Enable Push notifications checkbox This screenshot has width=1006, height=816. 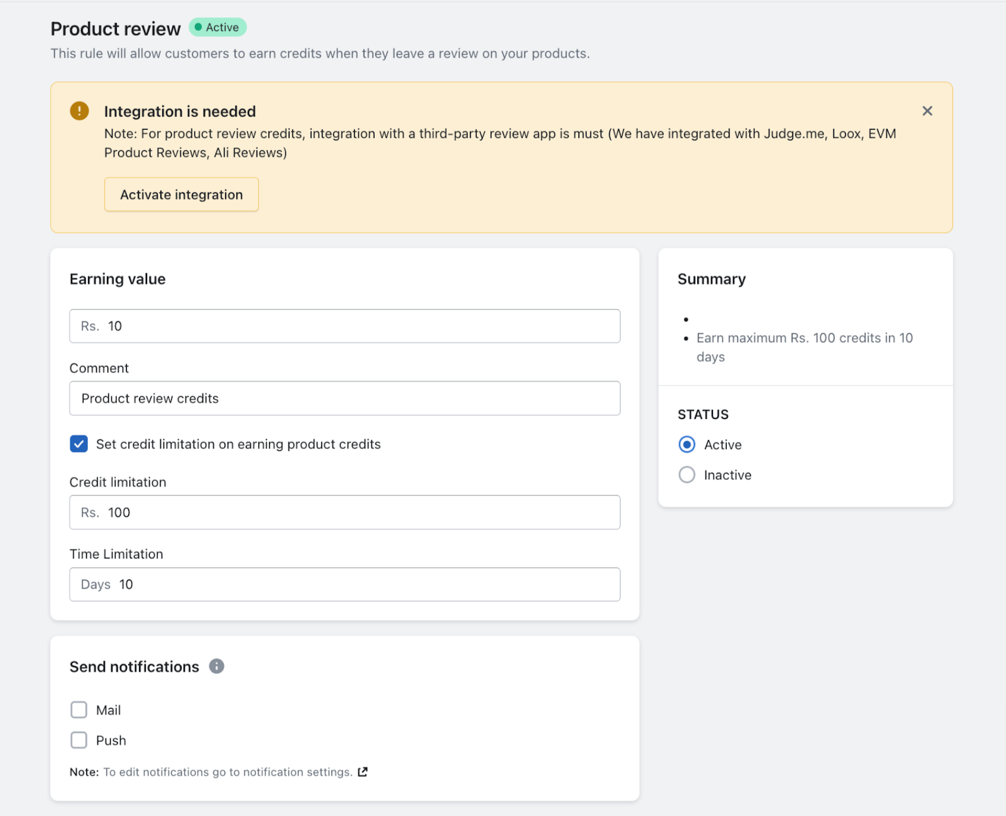[79, 741]
